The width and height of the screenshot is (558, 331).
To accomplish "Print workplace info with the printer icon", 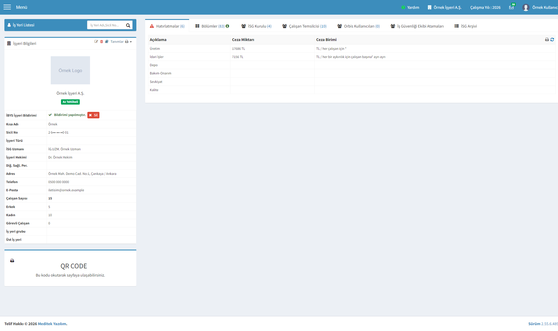I will coord(127,42).
